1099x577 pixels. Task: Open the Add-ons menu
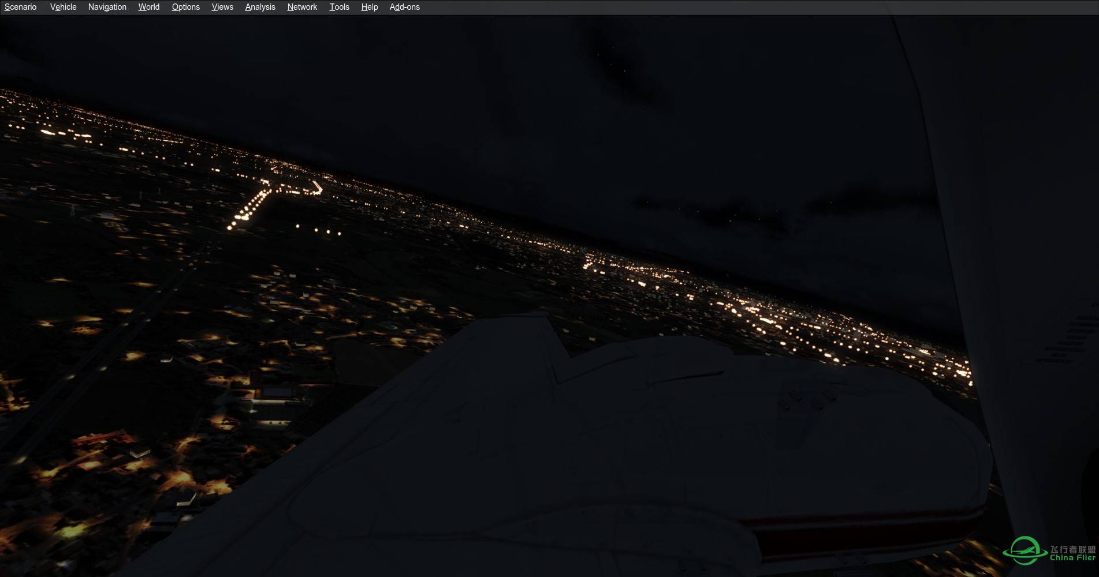(x=404, y=7)
